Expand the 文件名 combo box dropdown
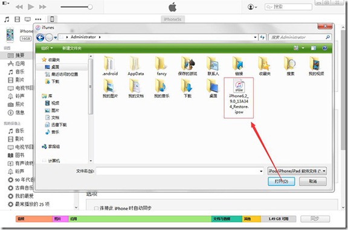 (261, 171)
